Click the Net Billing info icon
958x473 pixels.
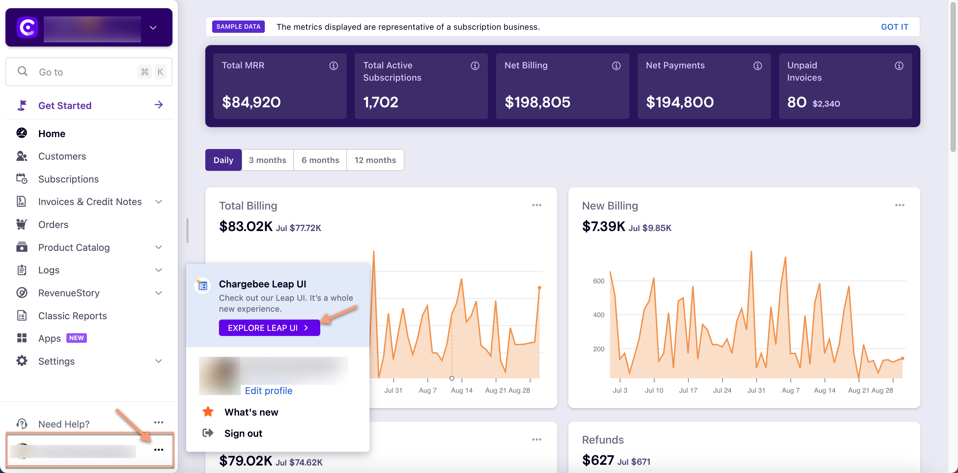(x=616, y=66)
